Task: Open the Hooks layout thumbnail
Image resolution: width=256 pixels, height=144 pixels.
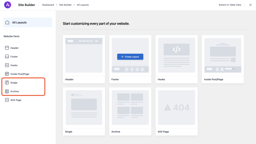Action: (176, 55)
